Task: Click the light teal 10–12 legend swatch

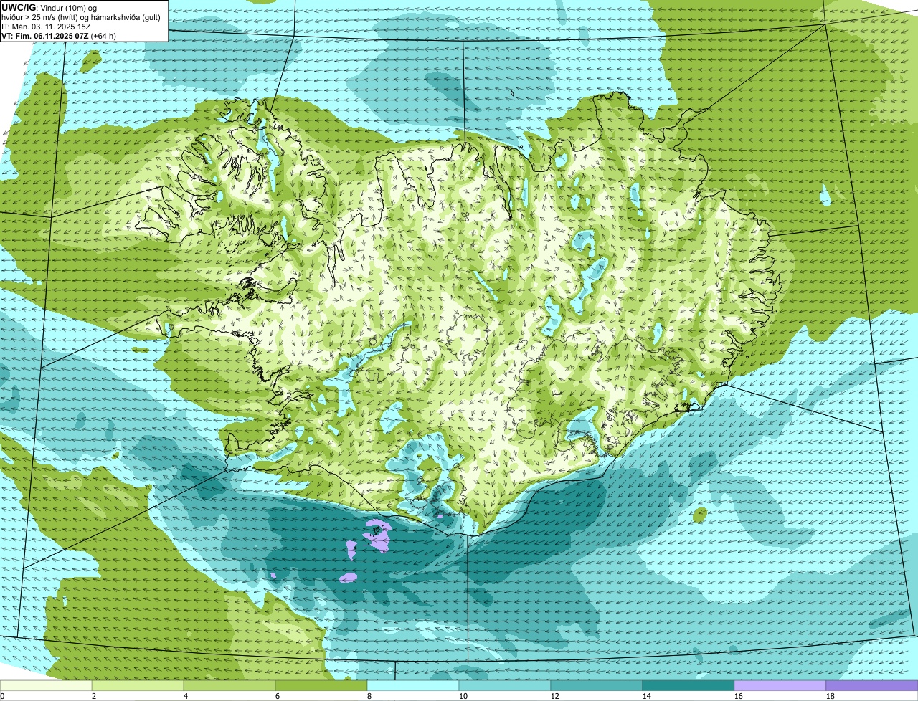Action: pos(505,686)
